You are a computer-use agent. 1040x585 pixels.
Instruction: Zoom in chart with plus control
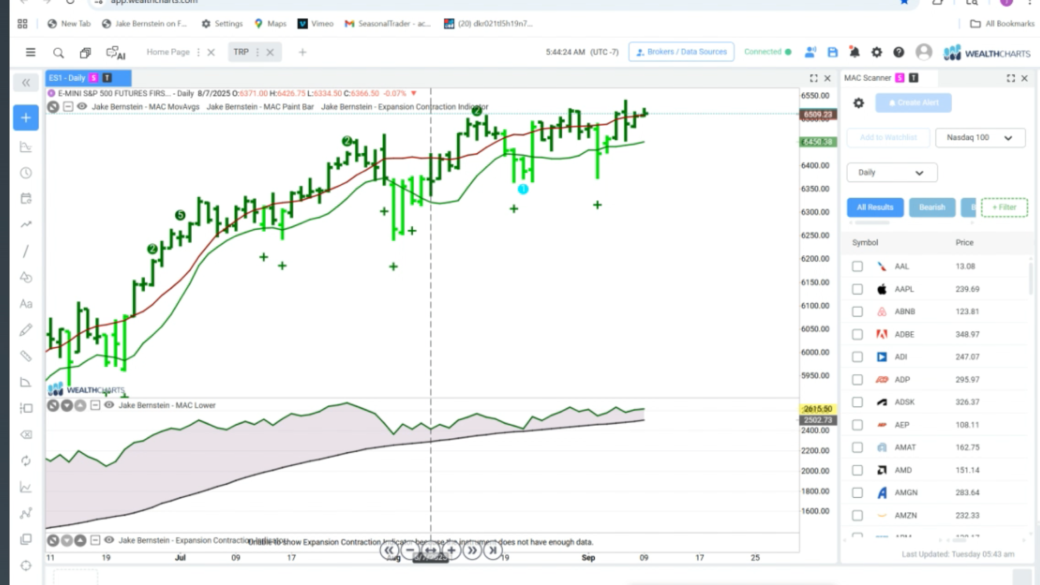tap(451, 550)
